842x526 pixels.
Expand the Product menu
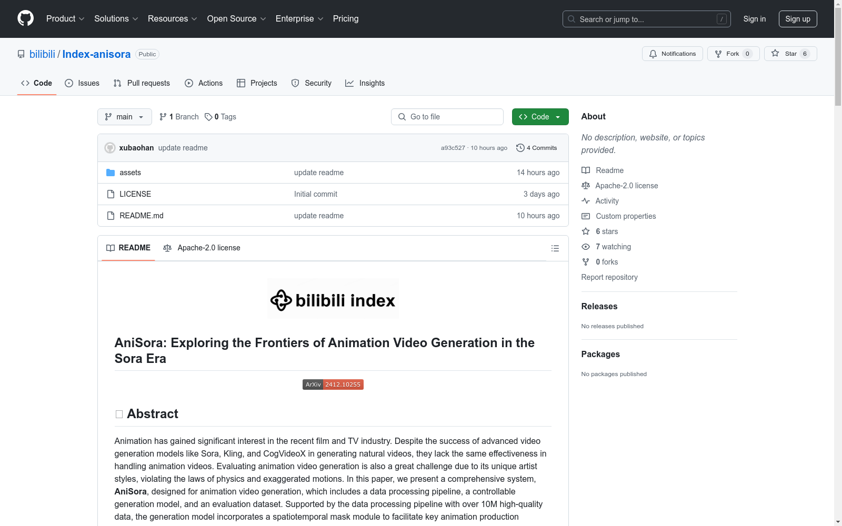click(x=65, y=19)
